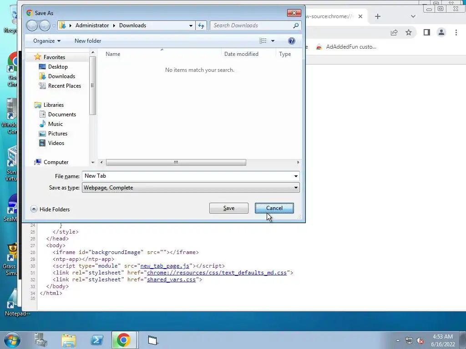Image resolution: width=466 pixels, height=349 pixels.
Task: Open Chrome three-dot menu
Action: (456, 32)
